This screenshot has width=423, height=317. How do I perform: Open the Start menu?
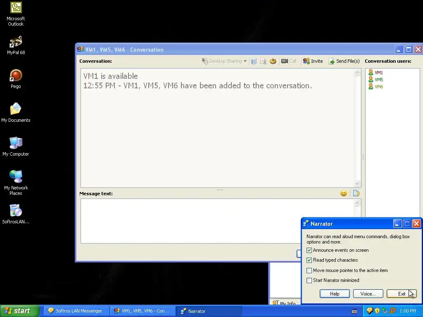[19, 311]
